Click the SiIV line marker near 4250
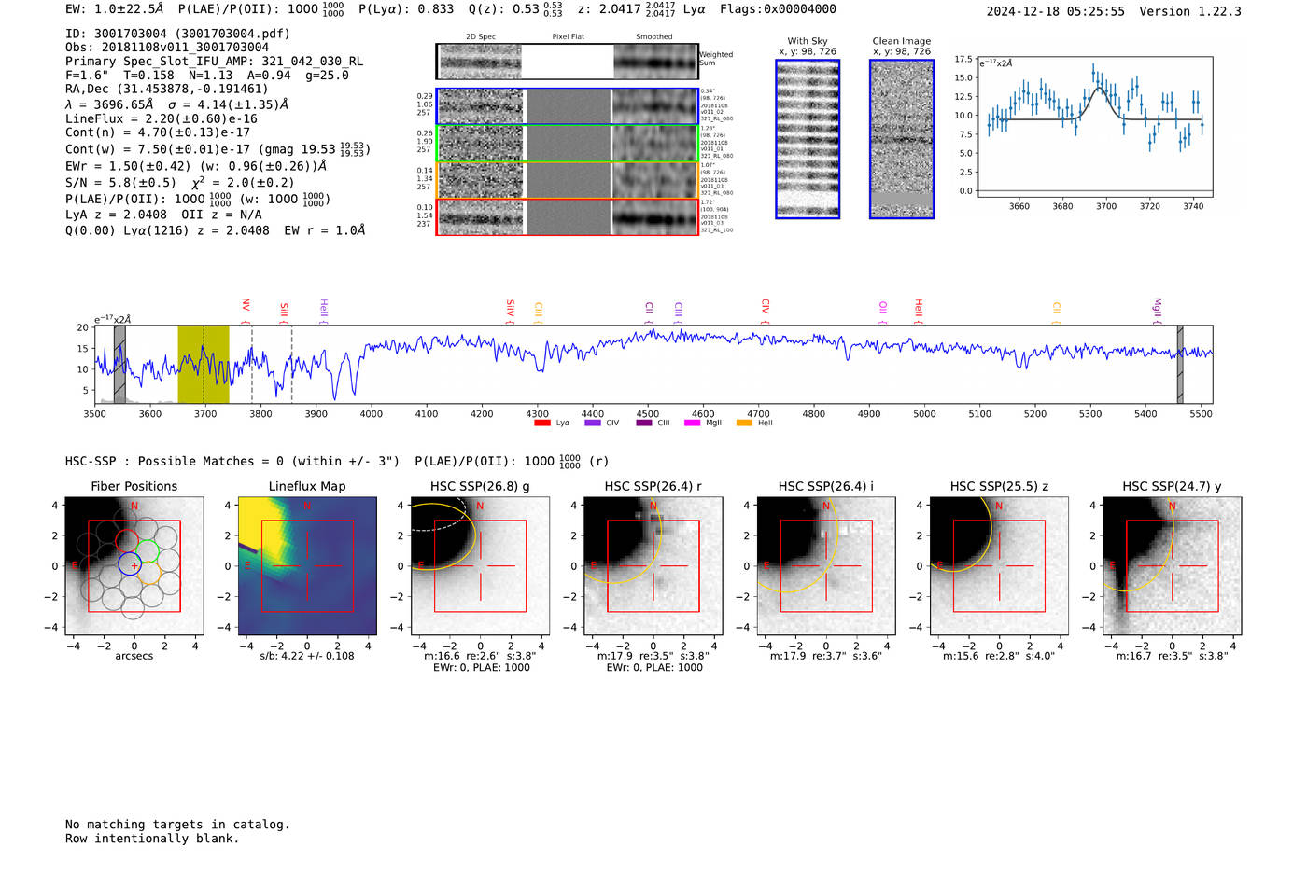The height and width of the screenshot is (889, 1307). pyautogui.click(x=511, y=310)
